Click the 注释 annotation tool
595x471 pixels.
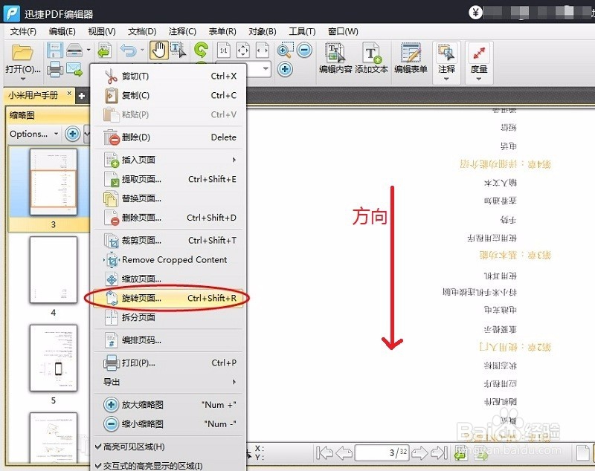446,58
